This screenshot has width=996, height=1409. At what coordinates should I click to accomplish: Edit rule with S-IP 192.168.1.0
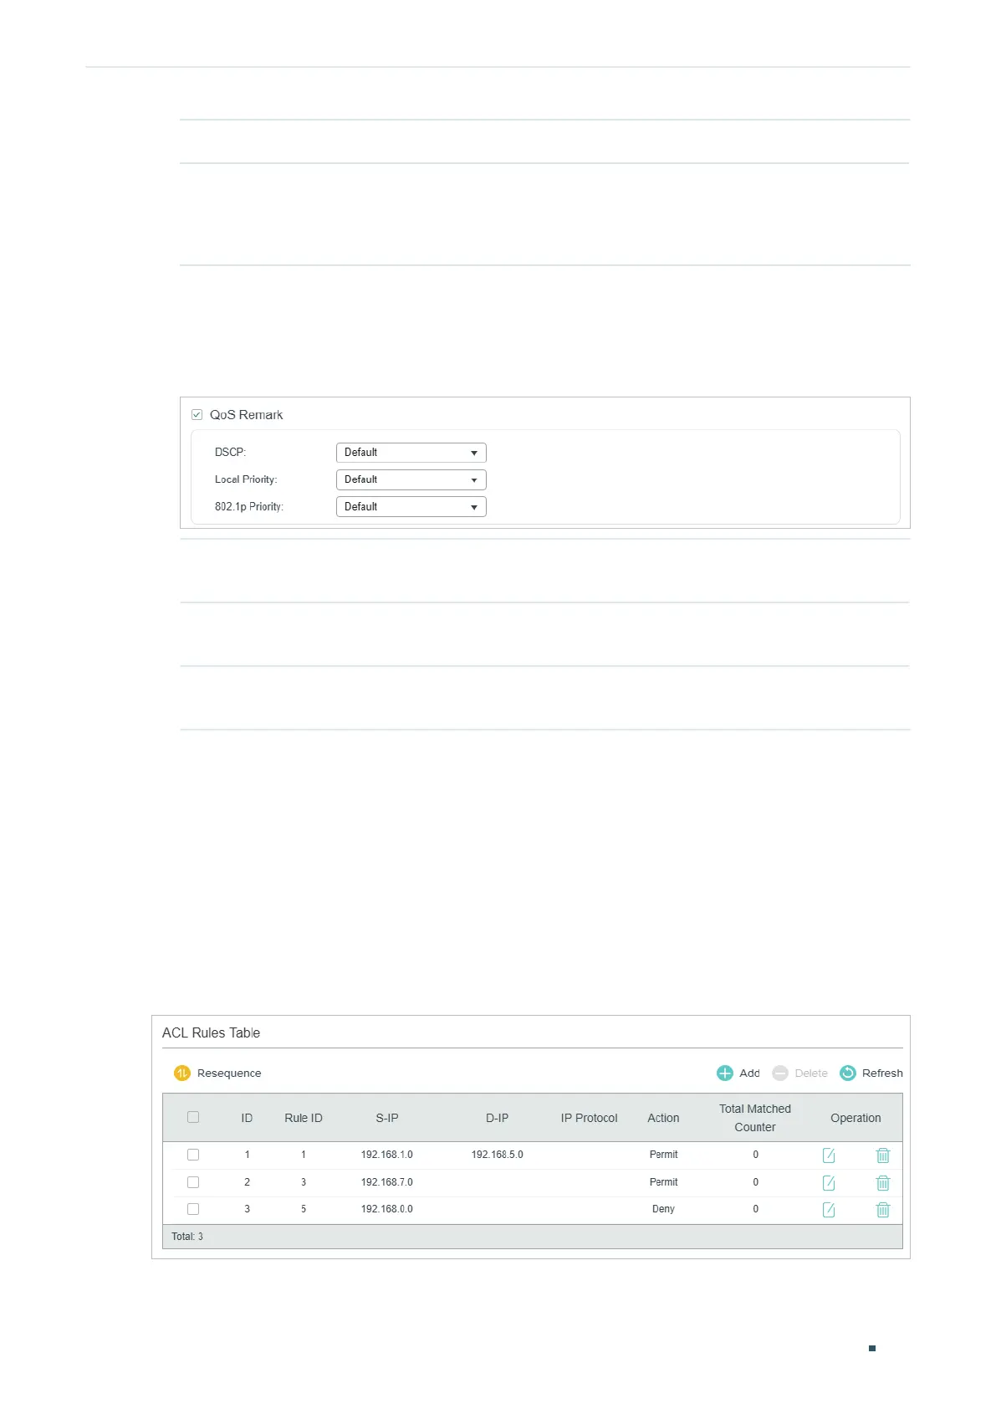829,1155
